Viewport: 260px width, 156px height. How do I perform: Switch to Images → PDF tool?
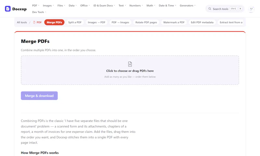(x=97, y=22)
